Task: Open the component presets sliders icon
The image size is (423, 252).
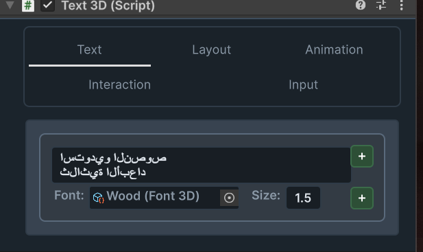Action: click(381, 5)
